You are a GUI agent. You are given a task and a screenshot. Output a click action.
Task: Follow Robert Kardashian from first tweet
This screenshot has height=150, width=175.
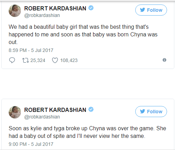(151, 10)
